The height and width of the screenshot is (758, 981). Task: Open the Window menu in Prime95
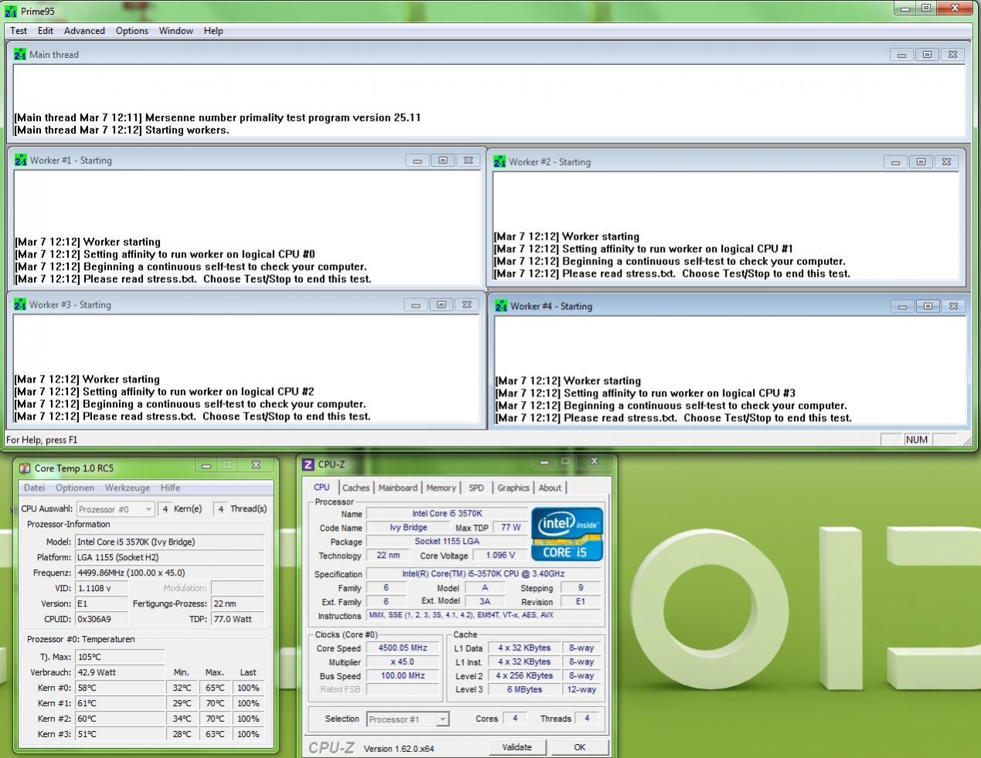[x=176, y=31]
